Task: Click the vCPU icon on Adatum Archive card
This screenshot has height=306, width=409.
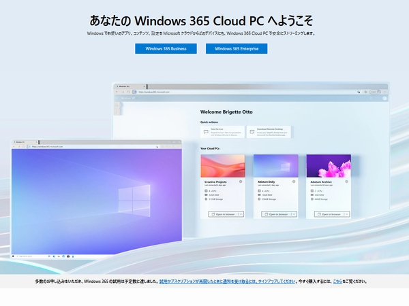Action: 312,191
